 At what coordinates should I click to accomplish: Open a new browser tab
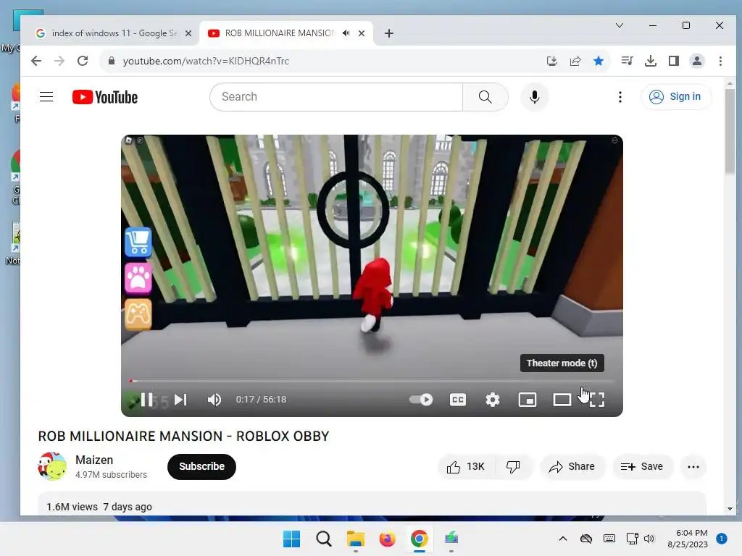[x=389, y=33]
